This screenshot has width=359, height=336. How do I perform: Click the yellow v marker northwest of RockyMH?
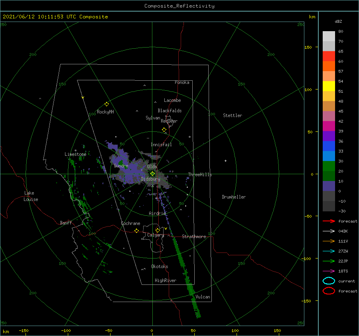click(83, 97)
